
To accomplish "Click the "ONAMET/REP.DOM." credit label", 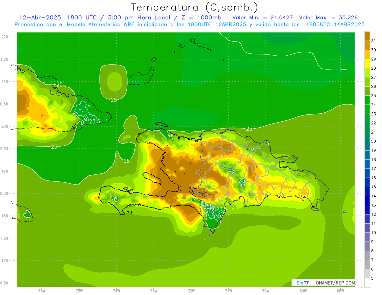I will (336, 283).
